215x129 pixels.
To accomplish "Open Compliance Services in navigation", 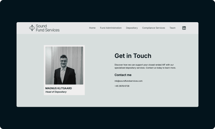I will point(153,28).
